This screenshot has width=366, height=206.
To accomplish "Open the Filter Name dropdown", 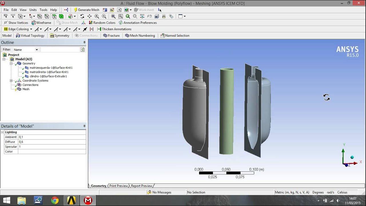I will pos(37,50).
